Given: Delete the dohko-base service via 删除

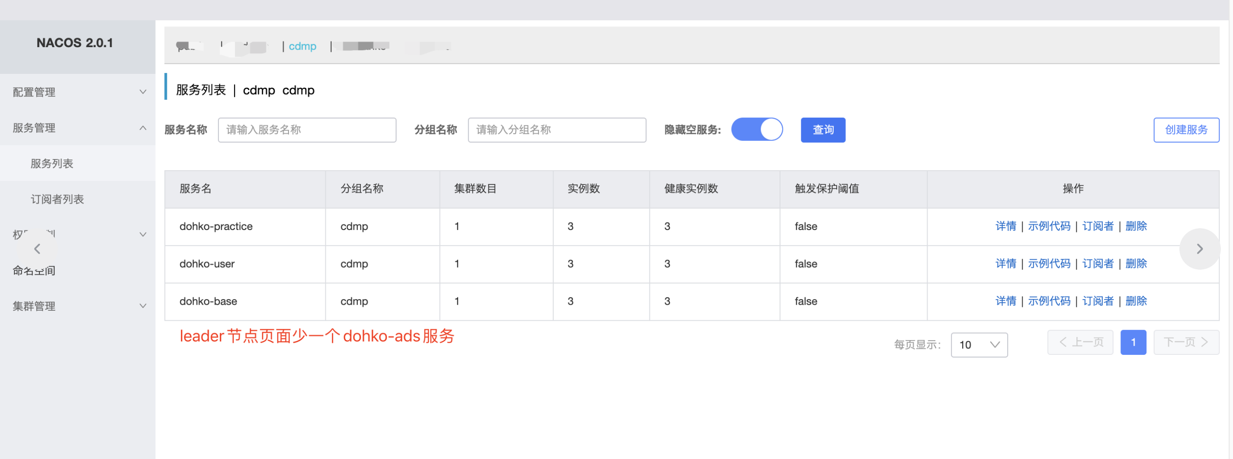Looking at the screenshot, I should (x=1137, y=301).
